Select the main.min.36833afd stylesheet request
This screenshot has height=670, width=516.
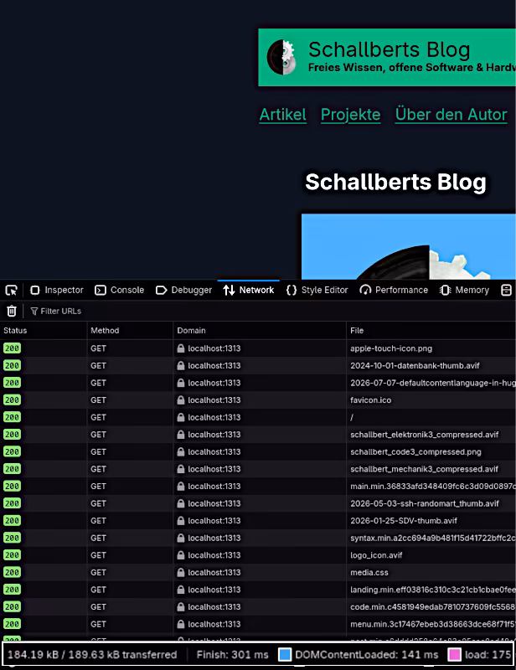coord(258,487)
